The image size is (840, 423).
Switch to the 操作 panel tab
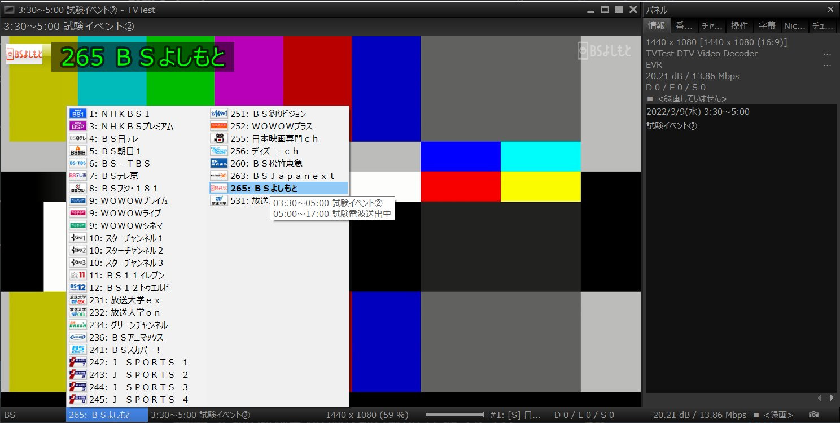pyautogui.click(x=740, y=26)
